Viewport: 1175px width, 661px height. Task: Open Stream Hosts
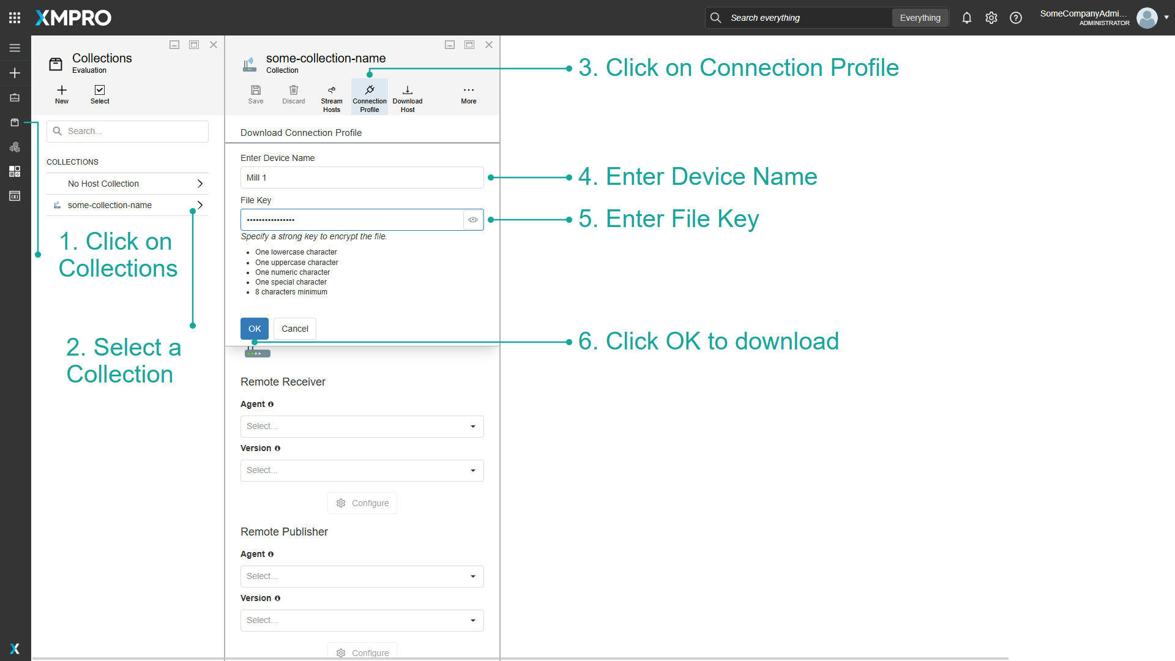pos(332,99)
